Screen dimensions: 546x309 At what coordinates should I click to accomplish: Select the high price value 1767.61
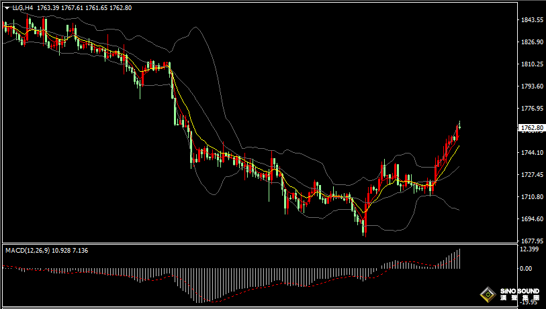[72, 7]
